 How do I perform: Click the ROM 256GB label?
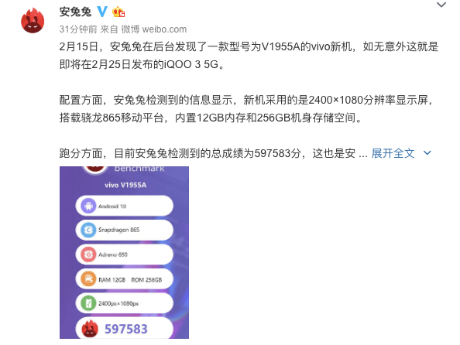pos(146,280)
